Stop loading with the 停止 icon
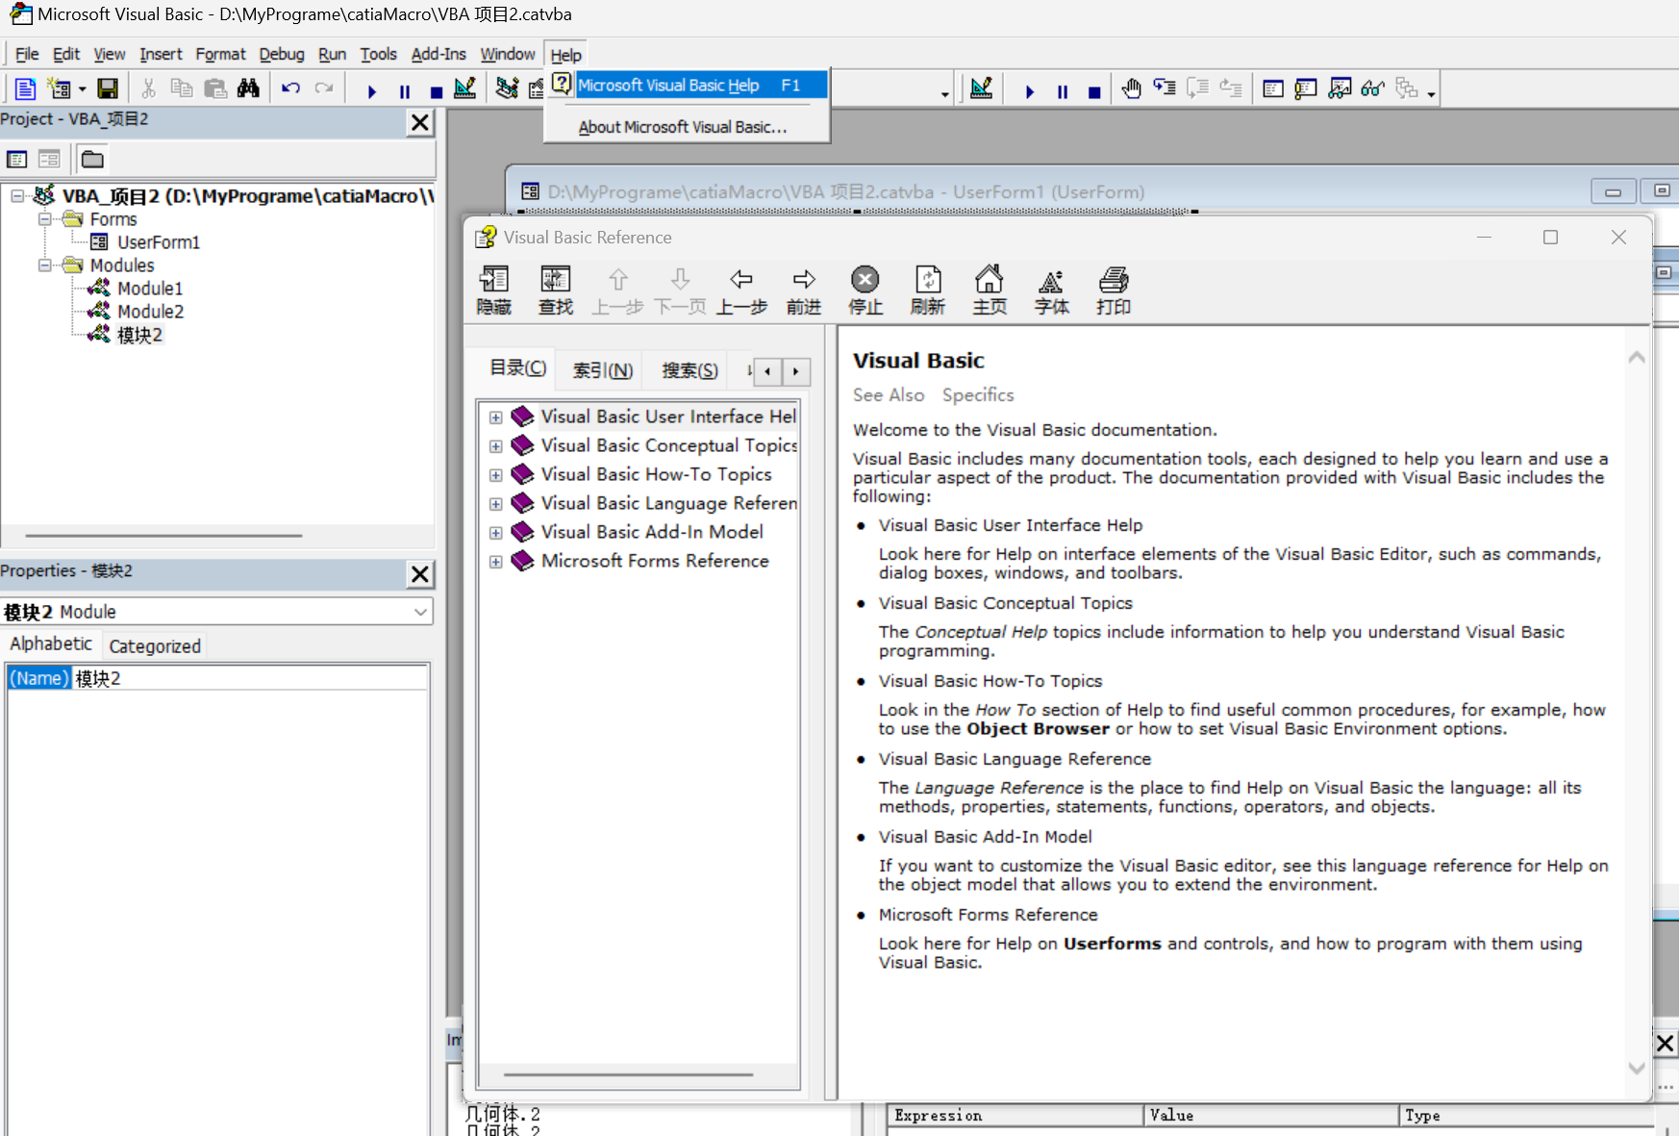Screen dimensions: 1679x1136 click(x=865, y=290)
